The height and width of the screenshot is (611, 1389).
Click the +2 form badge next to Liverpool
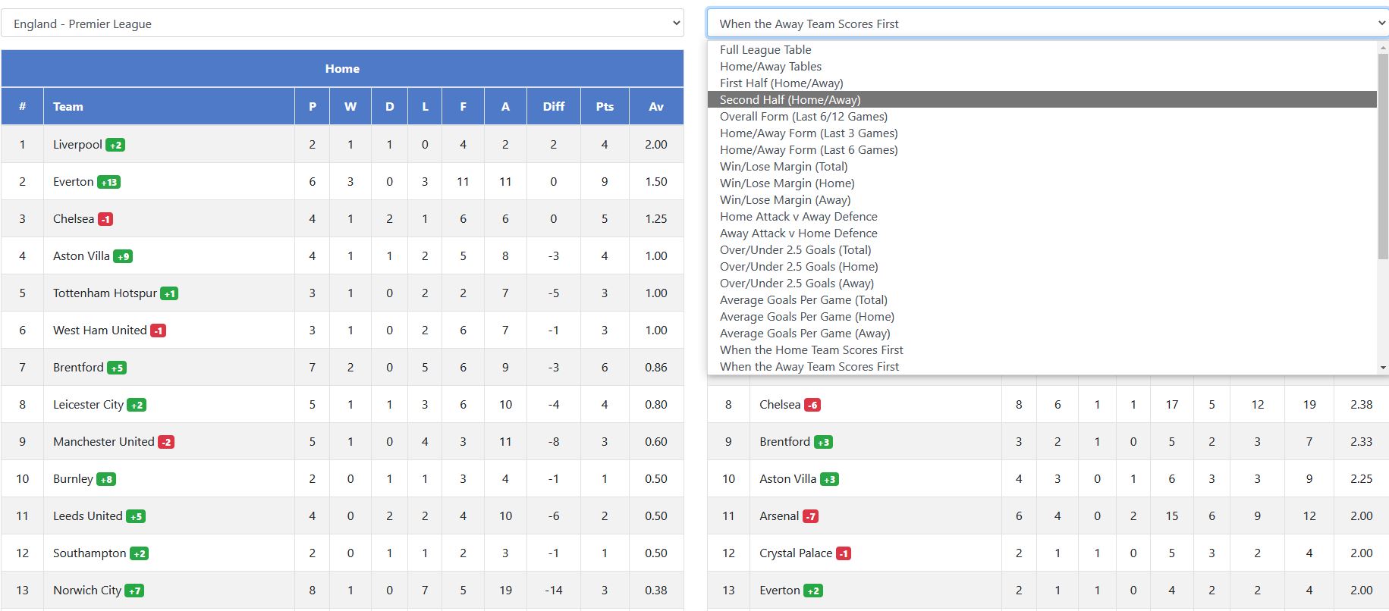pyautogui.click(x=115, y=144)
